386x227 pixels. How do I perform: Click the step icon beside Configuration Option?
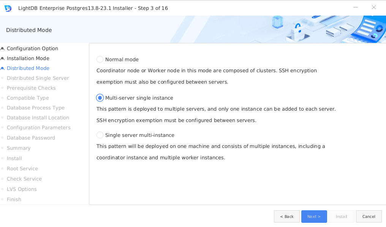click(x=2, y=49)
